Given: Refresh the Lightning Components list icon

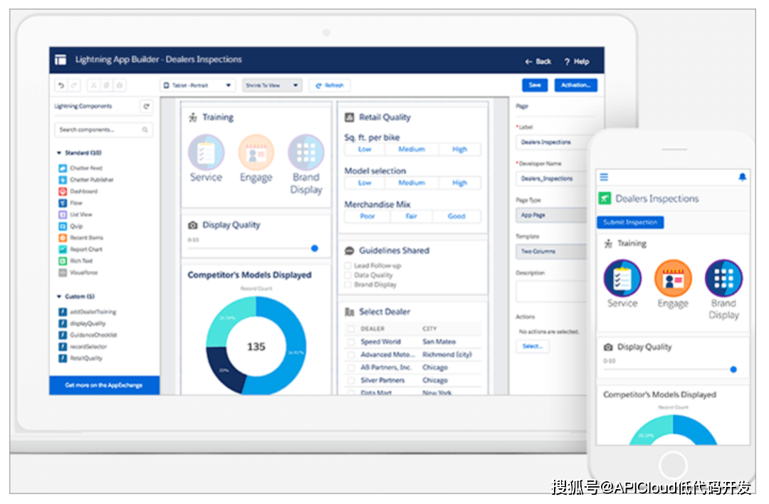Looking at the screenshot, I should [x=146, y=106].
